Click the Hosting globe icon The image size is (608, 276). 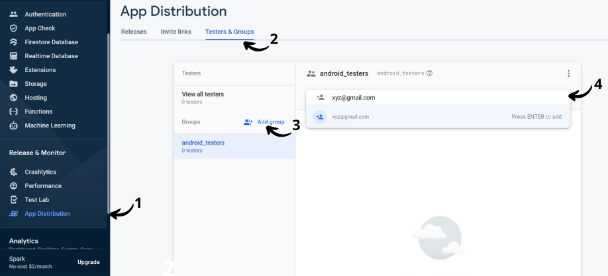tap(13, 98)
